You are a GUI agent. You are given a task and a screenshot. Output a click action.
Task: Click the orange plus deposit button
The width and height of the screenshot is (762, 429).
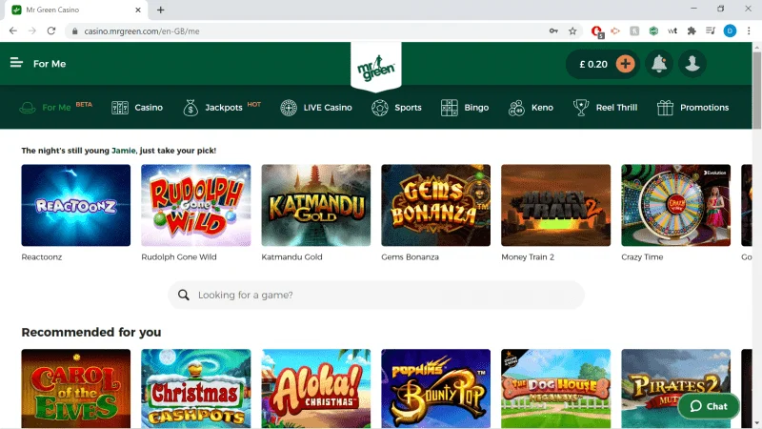click(626, 64)
